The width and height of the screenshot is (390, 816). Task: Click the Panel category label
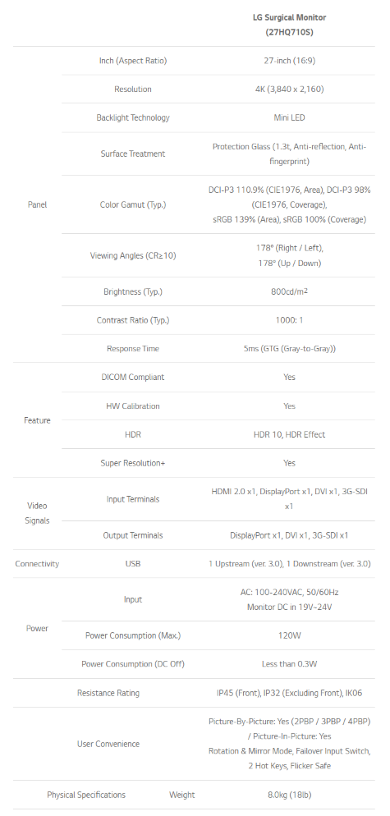pos(37,204)
